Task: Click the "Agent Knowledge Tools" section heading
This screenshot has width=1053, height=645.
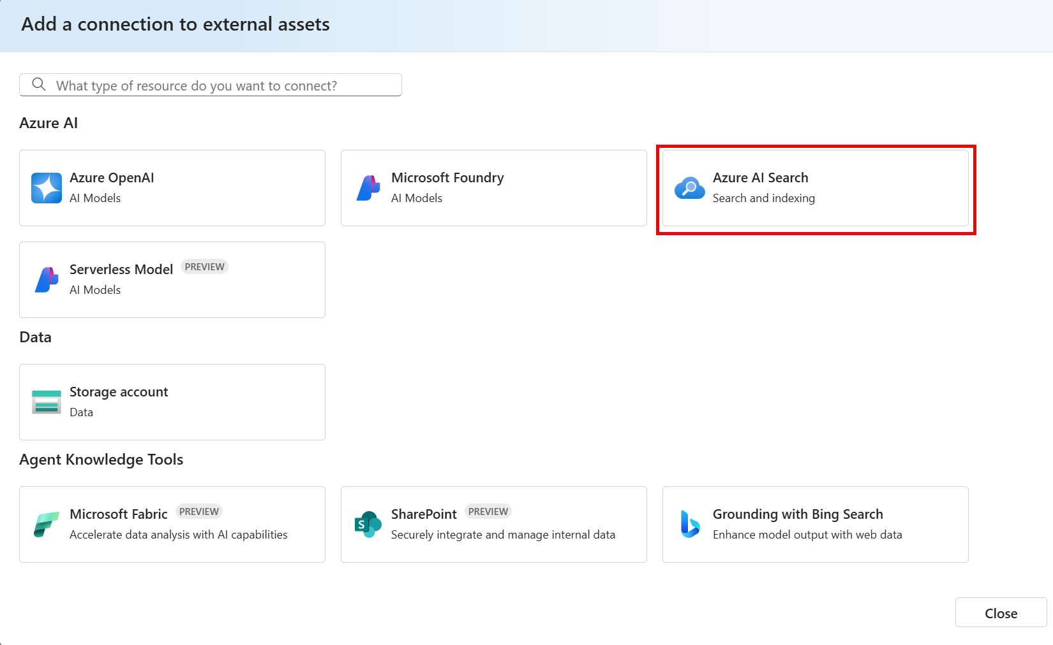Action: click(x=101, y=460)
